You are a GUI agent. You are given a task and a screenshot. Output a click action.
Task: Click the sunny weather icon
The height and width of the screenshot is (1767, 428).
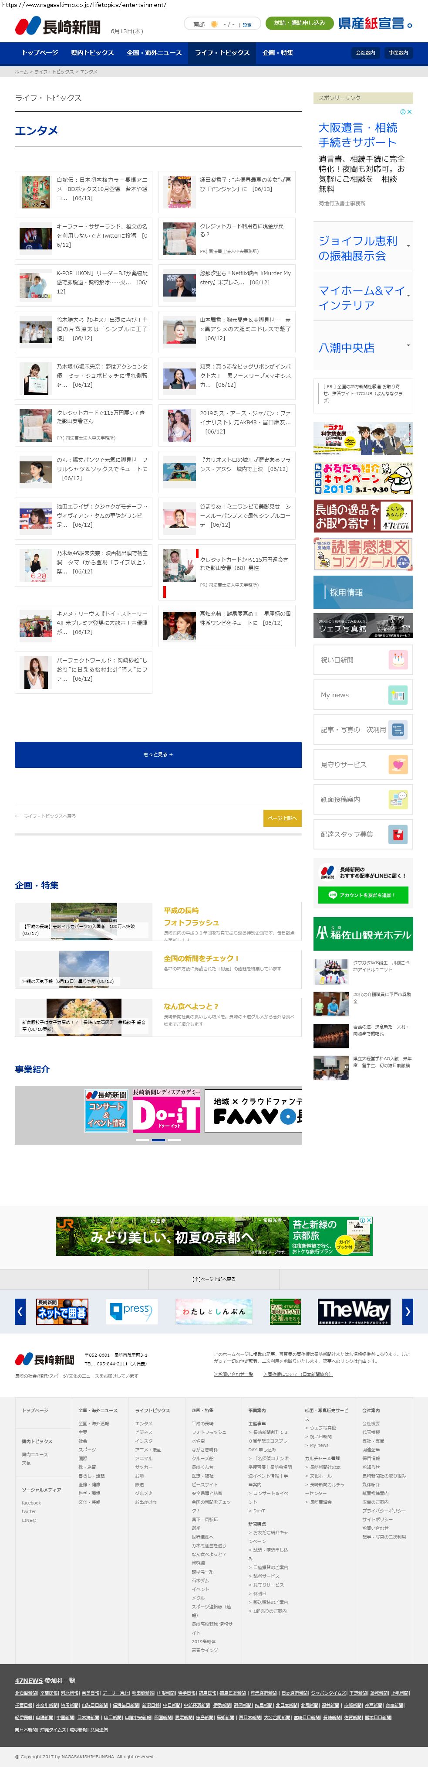point(214,24)
